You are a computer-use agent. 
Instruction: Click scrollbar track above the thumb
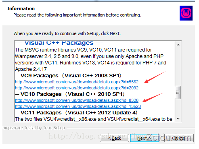178,67
